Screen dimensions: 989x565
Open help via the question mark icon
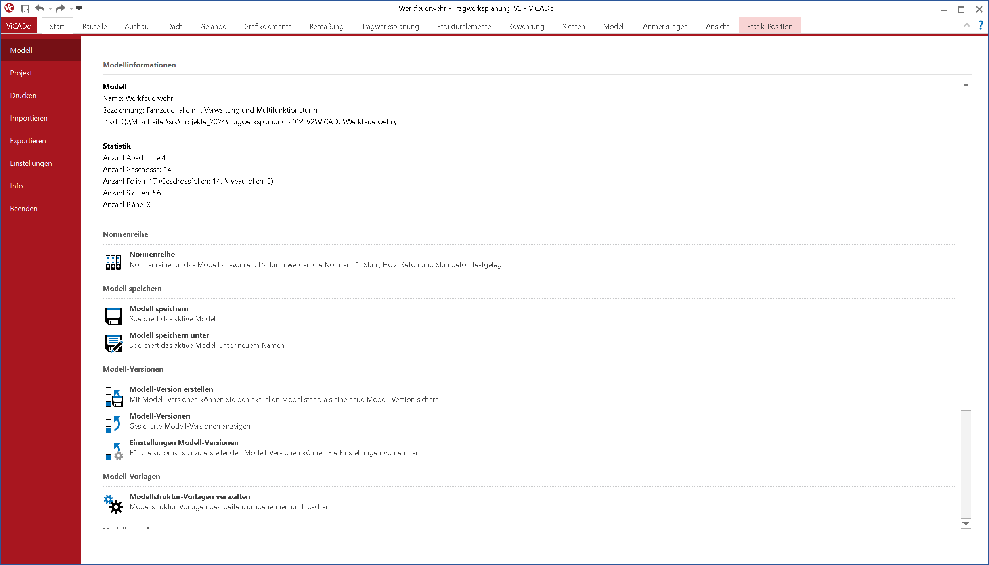tap(981, 25)
